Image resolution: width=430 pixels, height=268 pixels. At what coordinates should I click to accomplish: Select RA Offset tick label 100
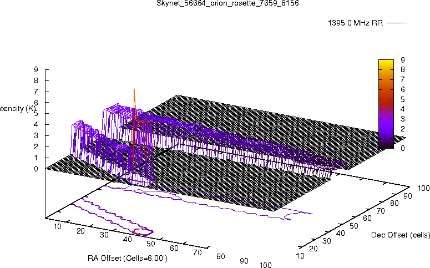click(x=265, y=265)
